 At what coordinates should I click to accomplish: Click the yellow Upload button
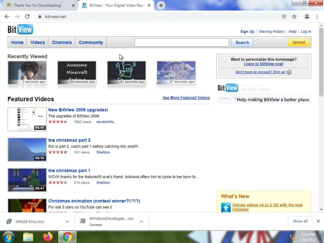pos(299,42)
